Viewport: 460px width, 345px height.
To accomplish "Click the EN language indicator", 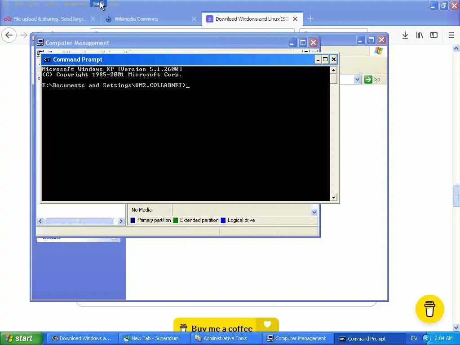I will (x=414, y=339).
